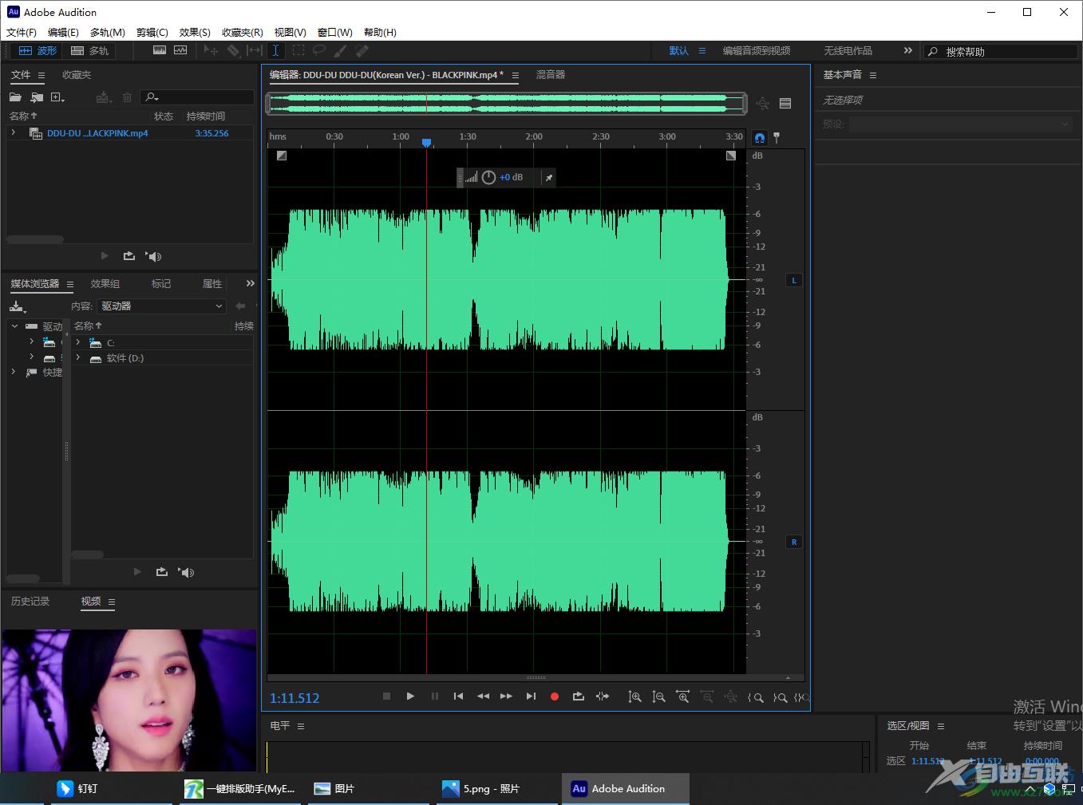1083x805 pixels.
Task: Expand the Shortcuts (快捷) tree node
Action: [14, 372]
